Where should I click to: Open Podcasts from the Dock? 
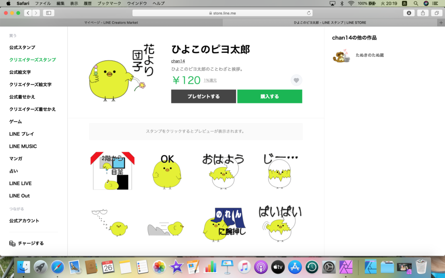(261, 267)
